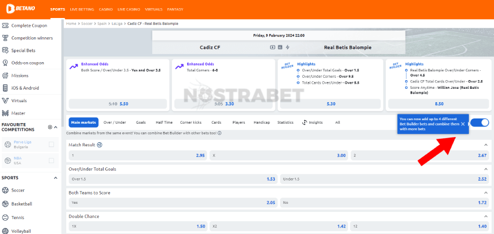
Task: Click the Insights refresh icon
Action: pyautogui.click(x=305, y=123)
